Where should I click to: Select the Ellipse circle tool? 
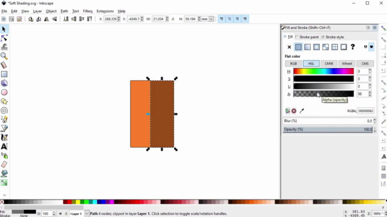[4, 92]
